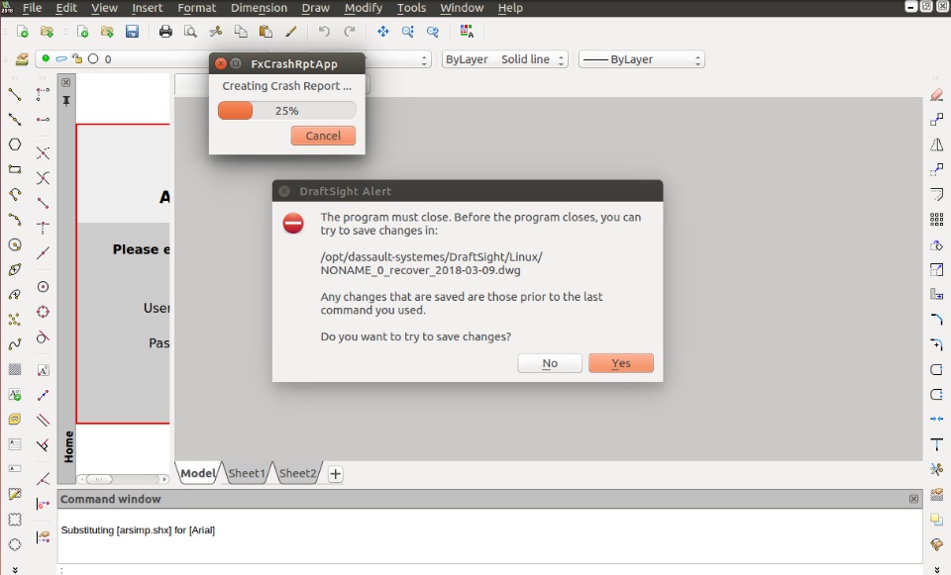This screenshot has height=575, width=951.
Task: Open the Tools menu
Action: (411, 8)
